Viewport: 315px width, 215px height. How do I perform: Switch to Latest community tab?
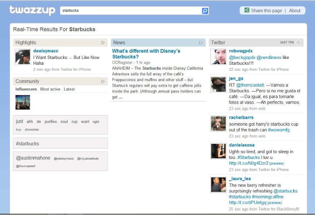69,89
